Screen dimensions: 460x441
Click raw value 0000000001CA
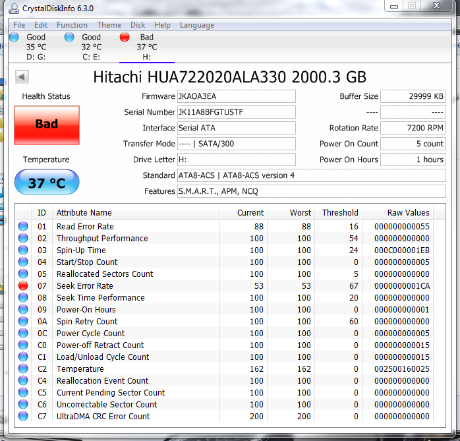pos(401,286)
